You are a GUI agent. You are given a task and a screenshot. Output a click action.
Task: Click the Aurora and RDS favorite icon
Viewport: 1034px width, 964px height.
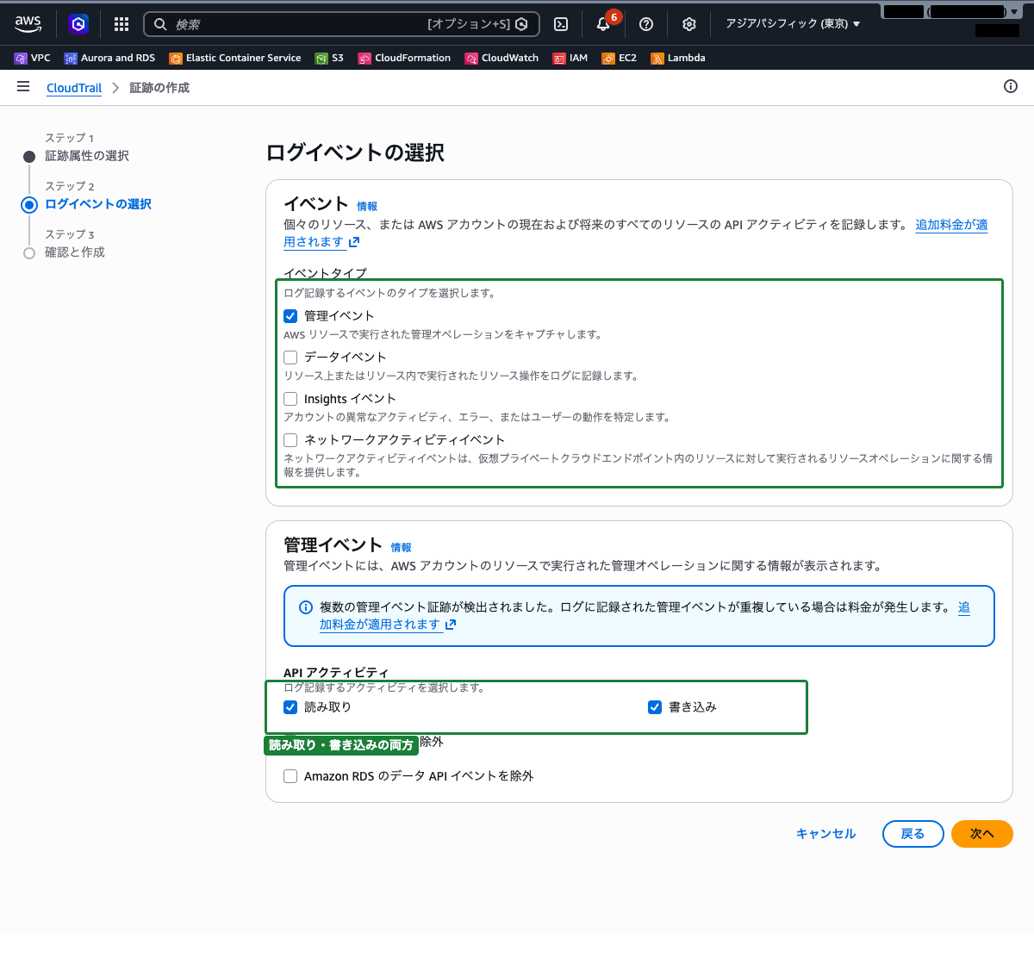click(71, 59)
